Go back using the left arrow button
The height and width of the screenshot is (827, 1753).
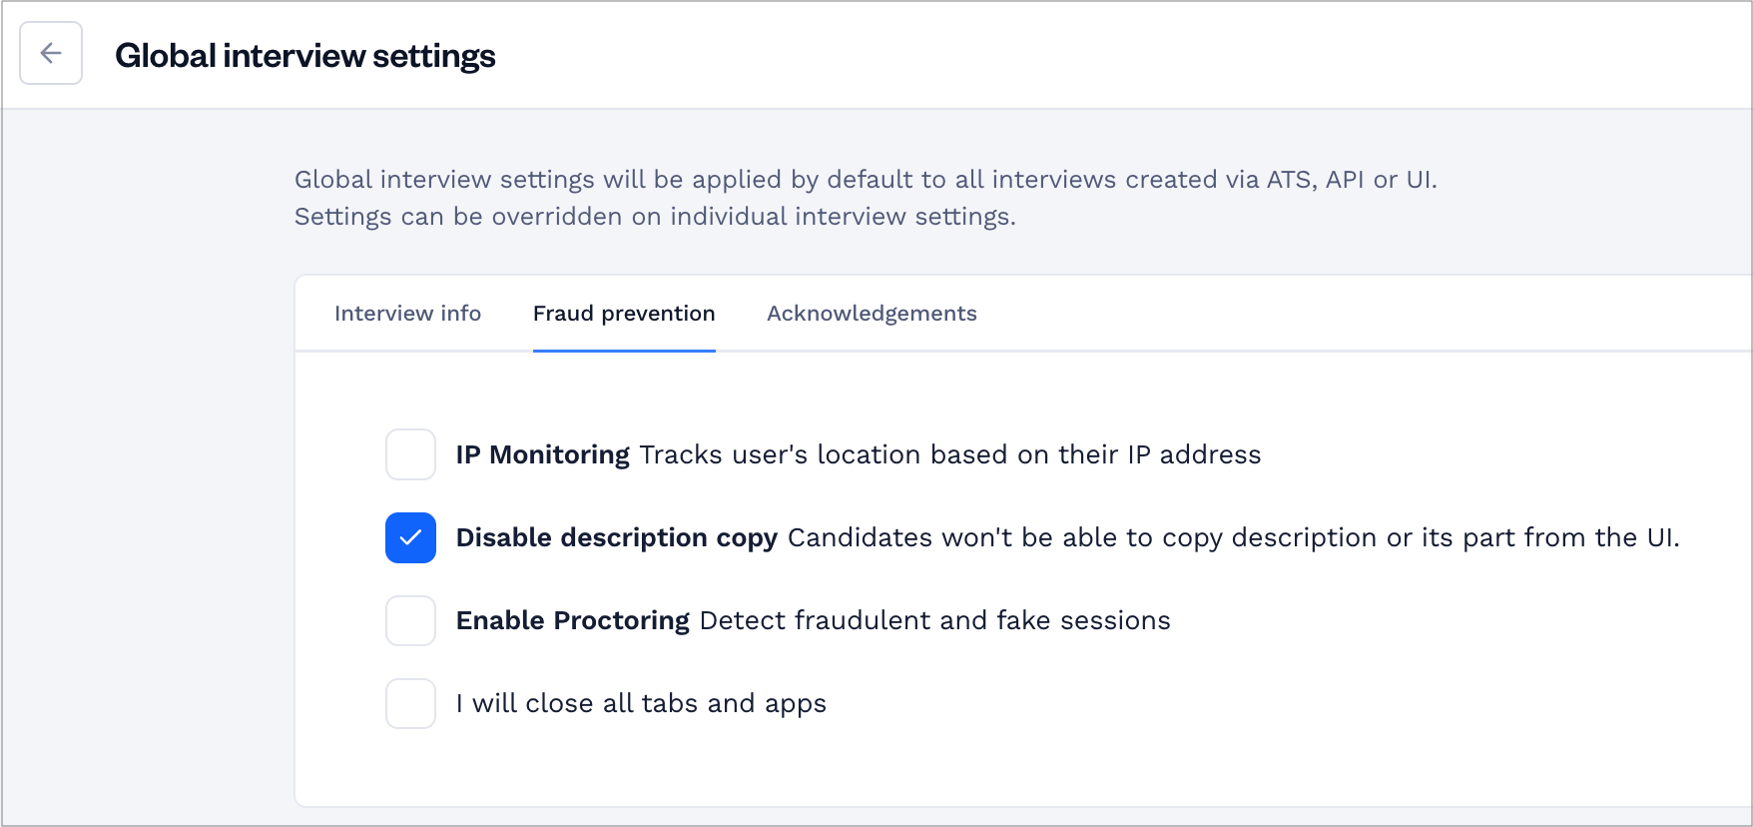[x=51, y=53]
